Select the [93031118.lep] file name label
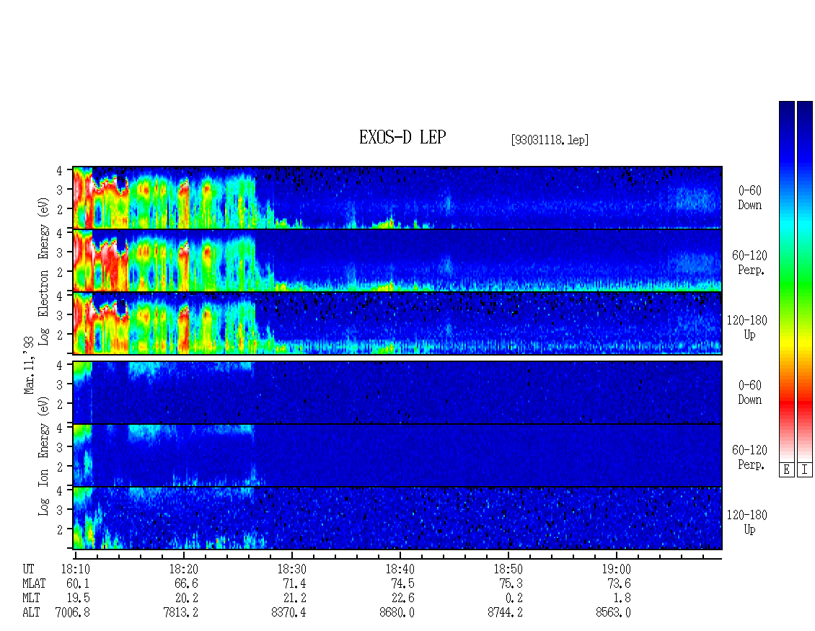This screenshot has width=815, height=631. click(550, 139)
